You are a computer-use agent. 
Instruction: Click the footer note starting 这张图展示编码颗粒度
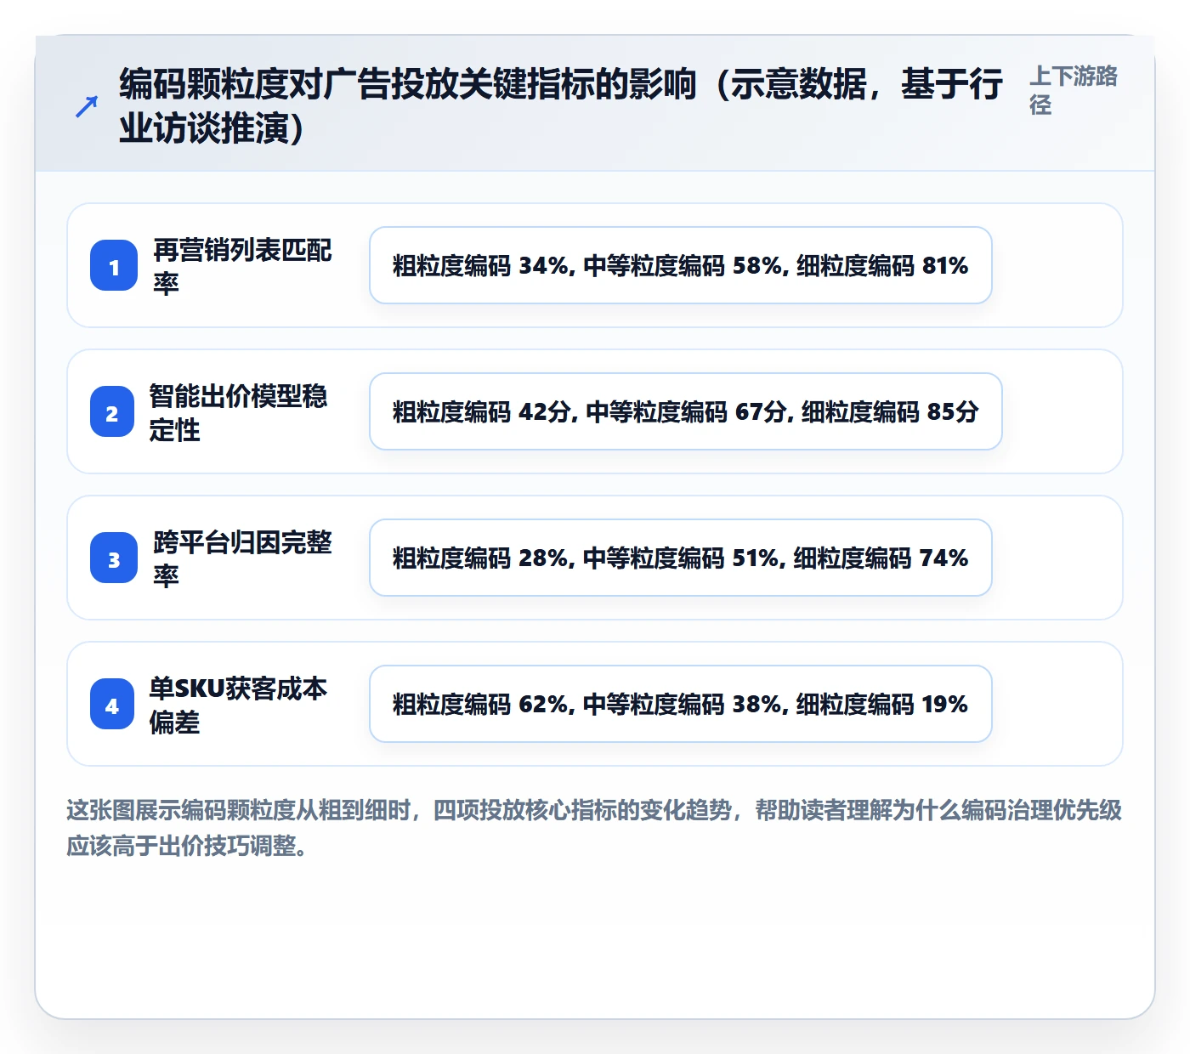coord(594,828)
